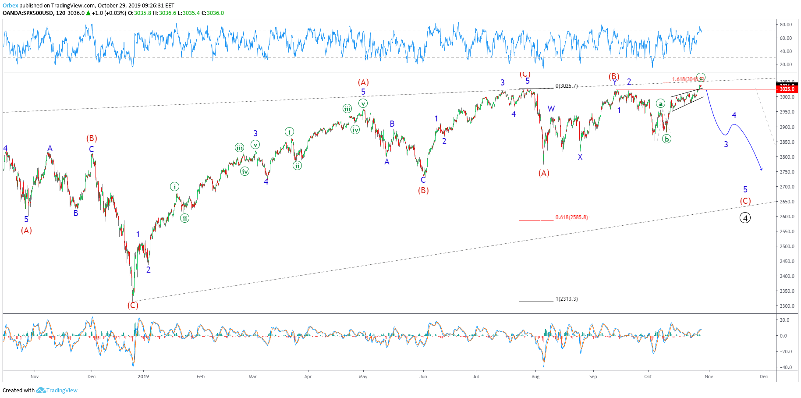
Task: Click the 2600.0 price axis value
Action: (787, 217)
